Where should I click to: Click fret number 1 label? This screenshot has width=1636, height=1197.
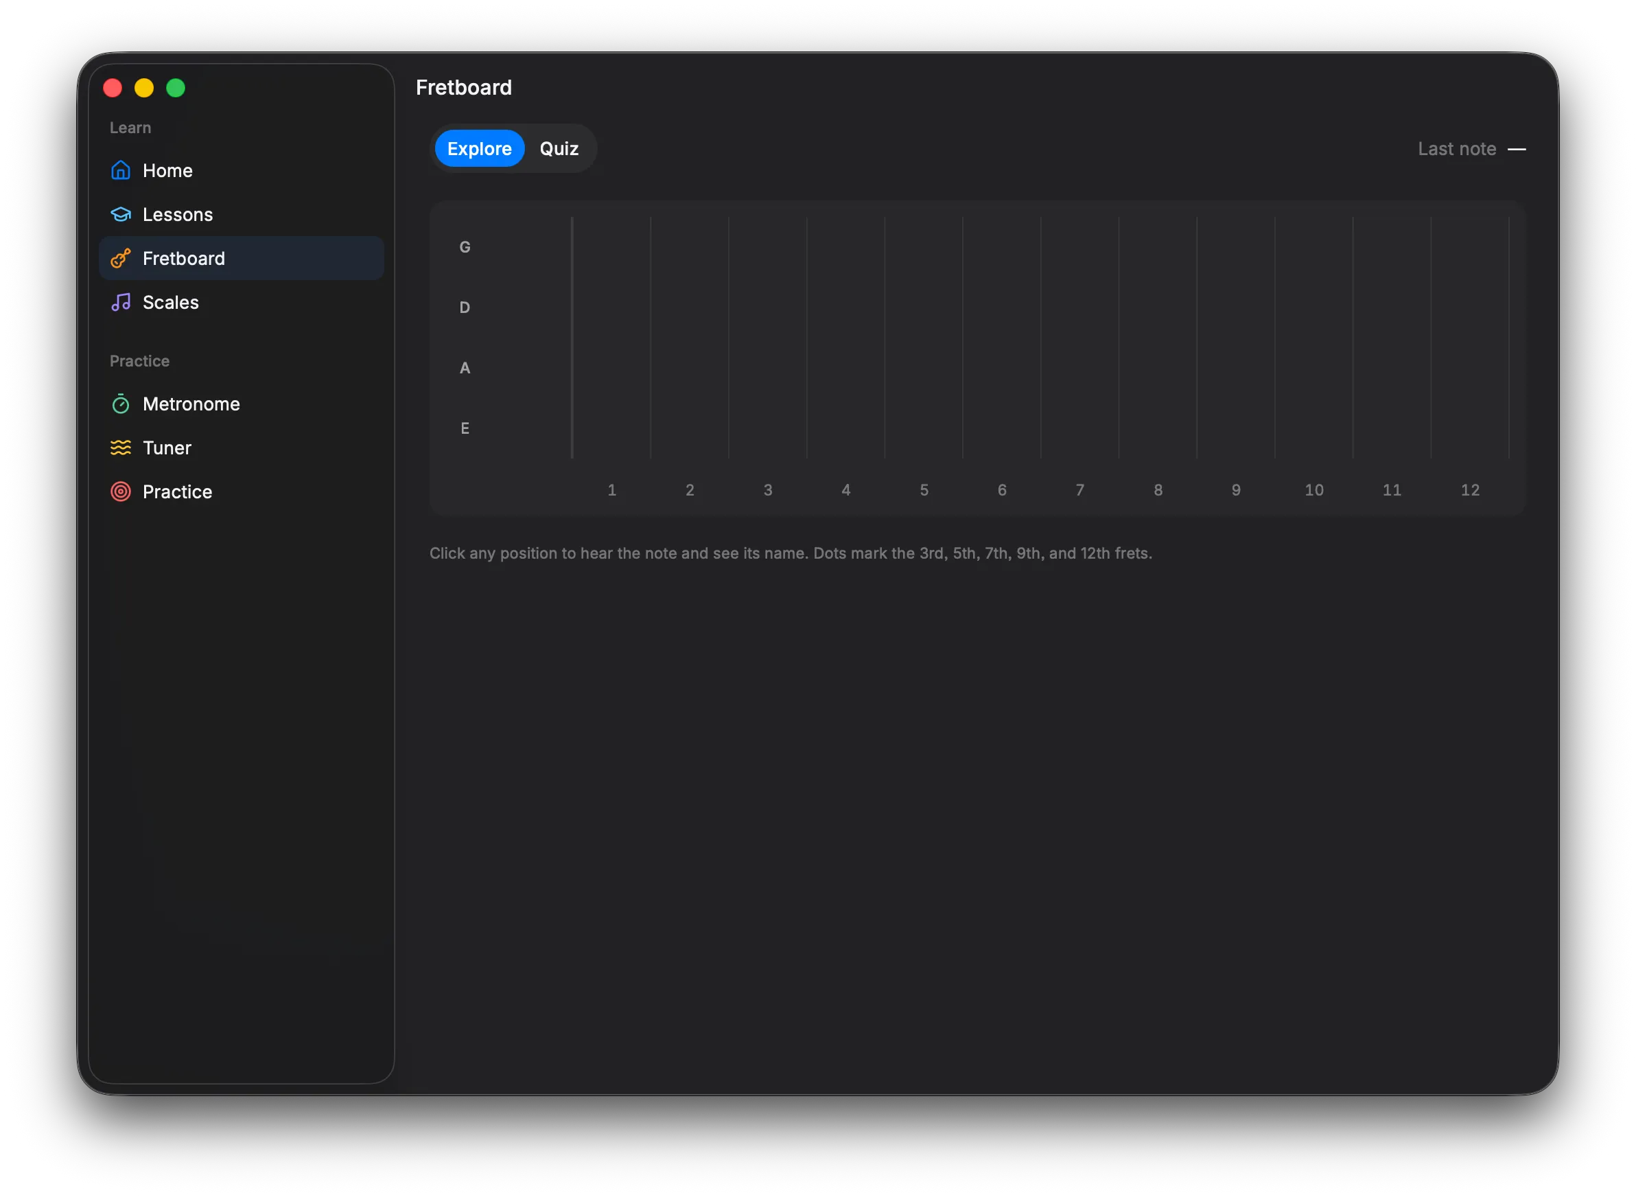point(612,491)
